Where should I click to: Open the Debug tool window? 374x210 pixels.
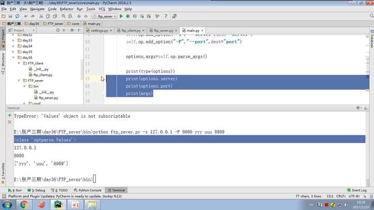(36, 190)
